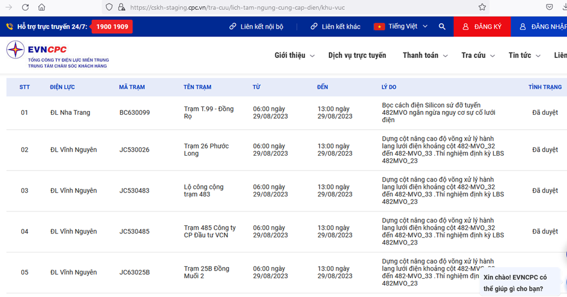Open Liên kết khác link
567x297 pixels.
(336, 26)
